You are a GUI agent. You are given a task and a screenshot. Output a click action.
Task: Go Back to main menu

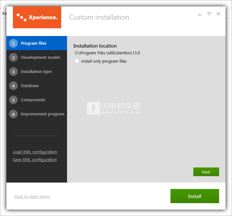pos(32,196)
